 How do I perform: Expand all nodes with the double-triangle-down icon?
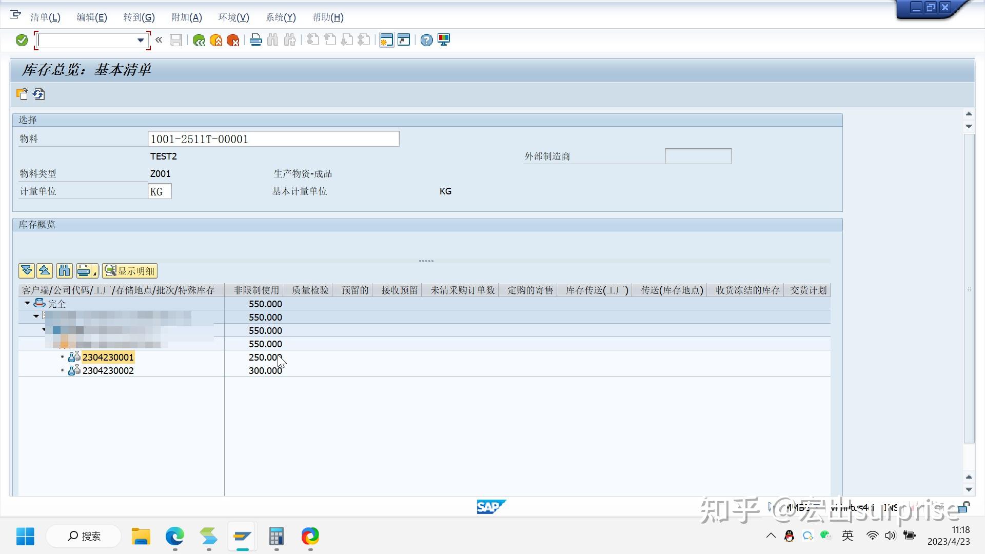[x=26, y=270]
